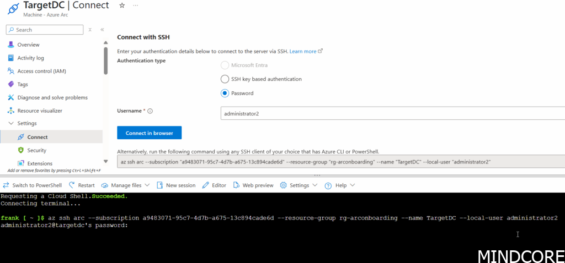Viewport: 565px width, 263px height.
Task: Open Web preview
Action: tap(253, 185)
